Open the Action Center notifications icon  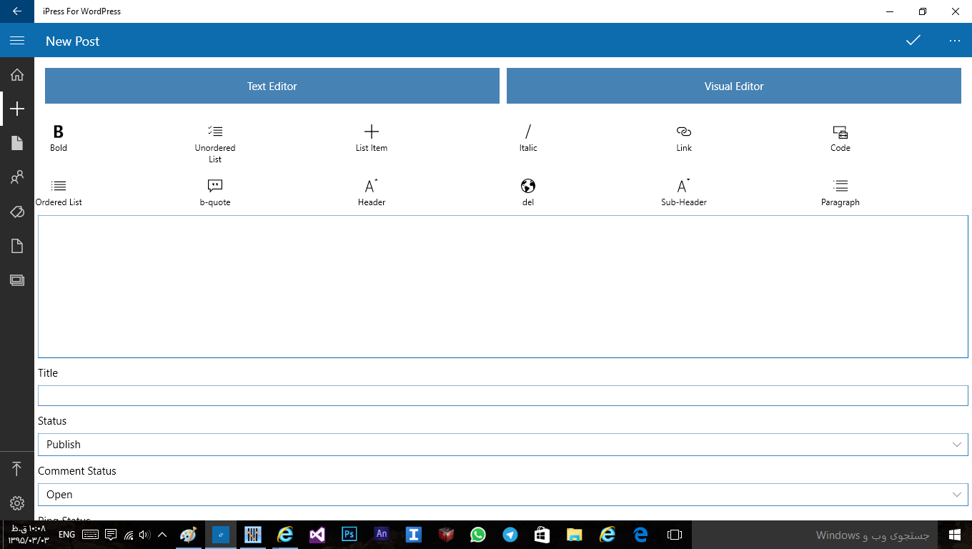[x=111, y=535]
